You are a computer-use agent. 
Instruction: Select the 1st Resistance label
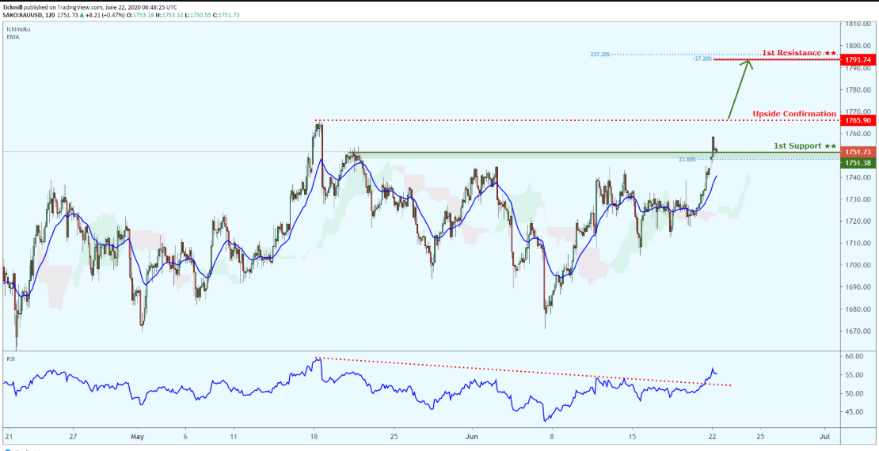[x=799, y=53]
